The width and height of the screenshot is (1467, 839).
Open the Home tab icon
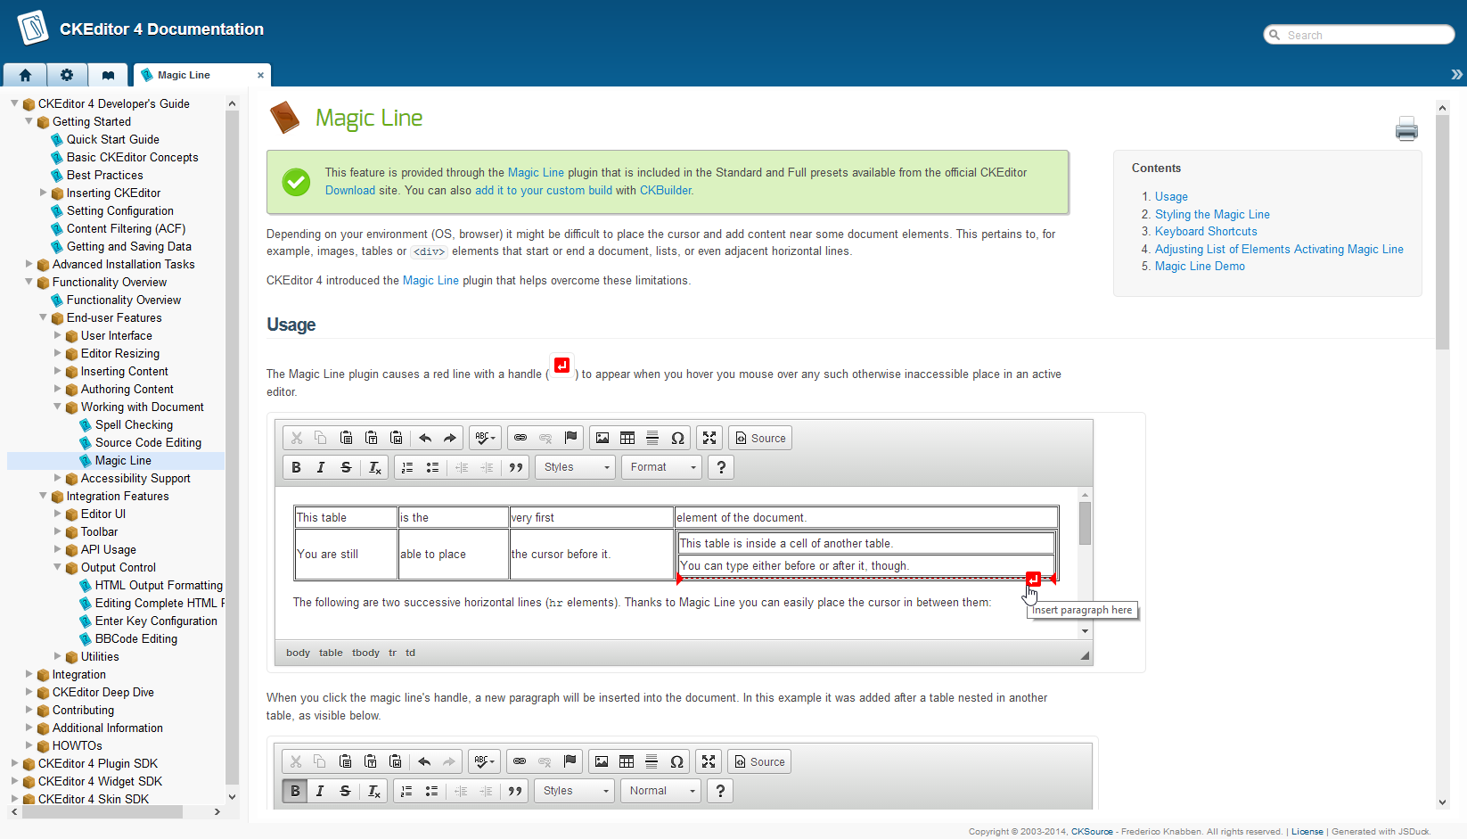25,75
